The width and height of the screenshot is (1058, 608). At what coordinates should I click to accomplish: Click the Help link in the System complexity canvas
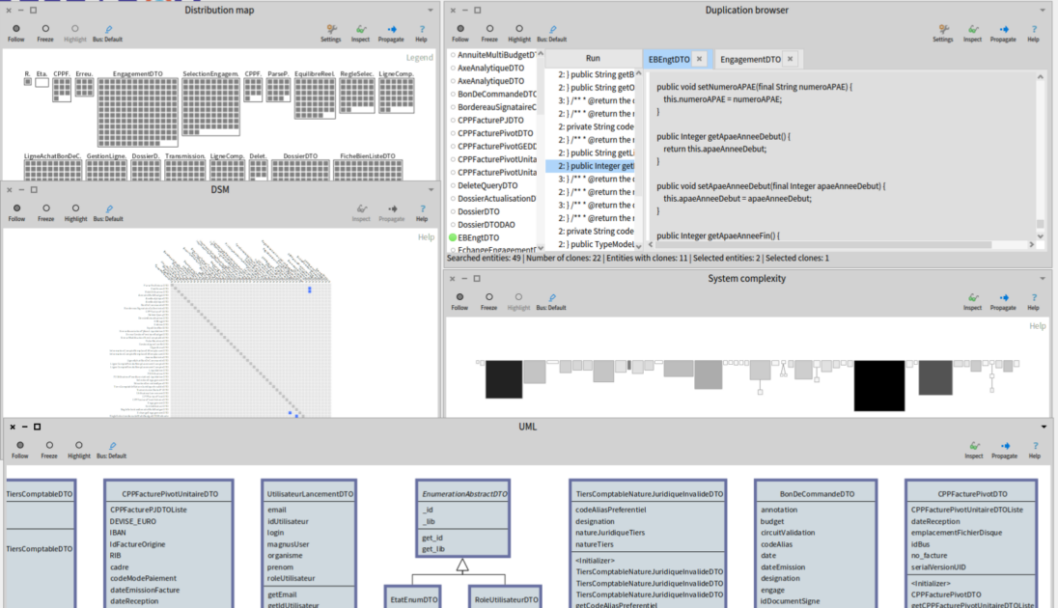coord(1037,326)
